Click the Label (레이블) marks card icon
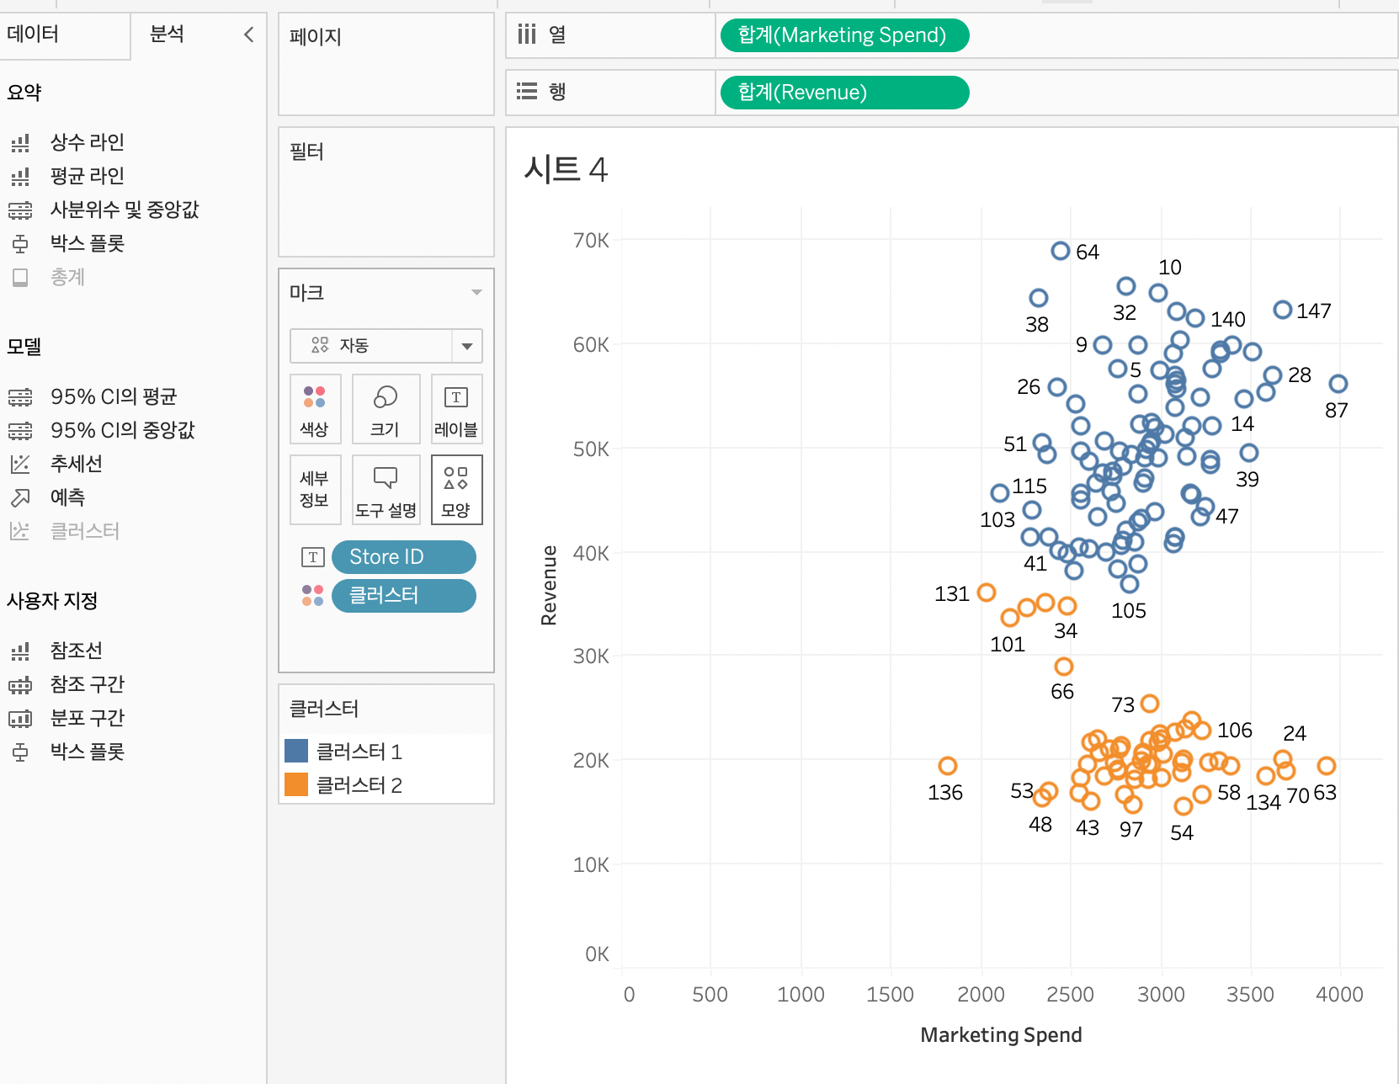 pos(456,408)
